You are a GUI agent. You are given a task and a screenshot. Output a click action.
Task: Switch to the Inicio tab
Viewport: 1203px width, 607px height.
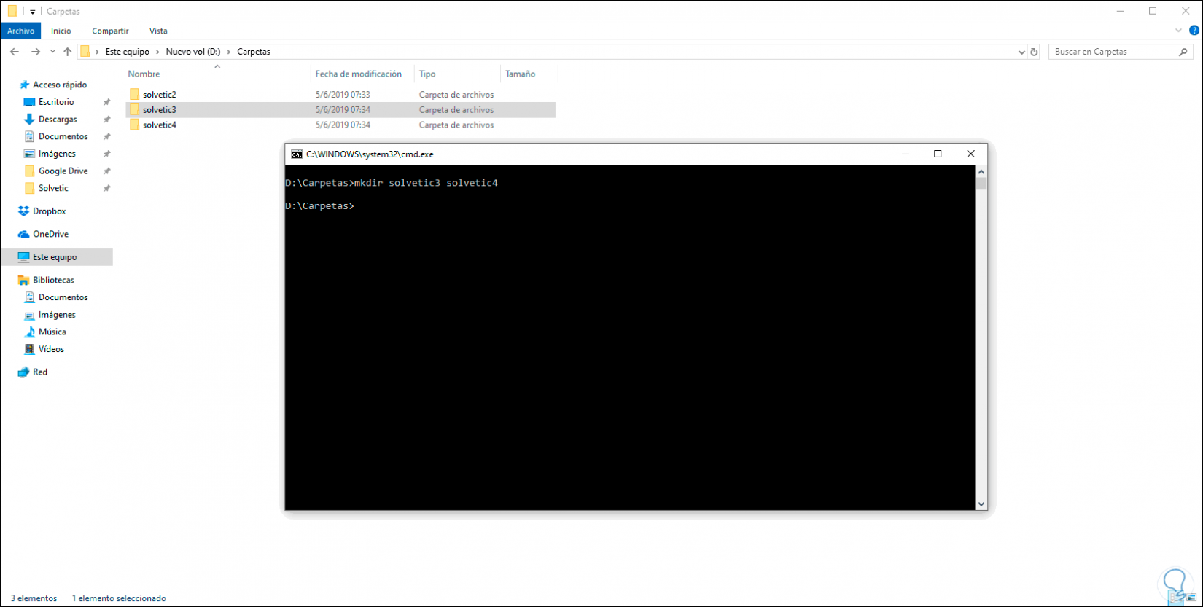61,31
